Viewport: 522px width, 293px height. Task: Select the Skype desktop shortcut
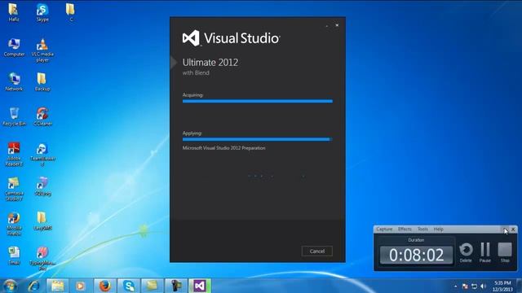tap(42, 13)
